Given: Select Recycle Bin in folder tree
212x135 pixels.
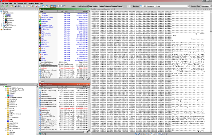Looking at the screenshot, I should 8,28.
